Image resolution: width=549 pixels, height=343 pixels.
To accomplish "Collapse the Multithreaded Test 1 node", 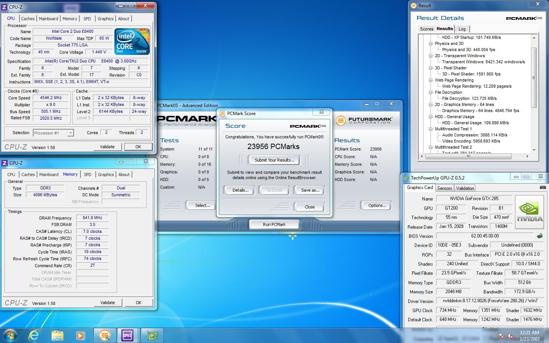I will click(x=430, y=129).
